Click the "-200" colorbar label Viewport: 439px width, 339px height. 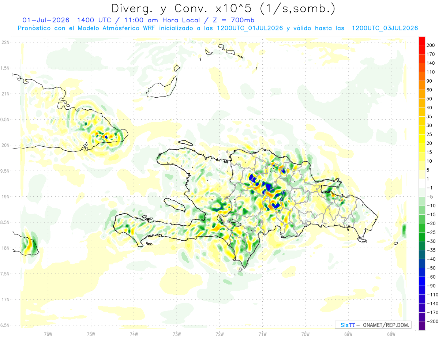coord(433,321)
